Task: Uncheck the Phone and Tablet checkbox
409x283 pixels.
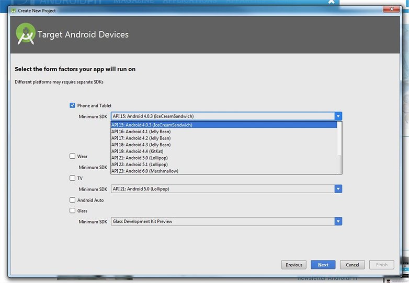Action: pyautogui.click(x=72, y=105)
